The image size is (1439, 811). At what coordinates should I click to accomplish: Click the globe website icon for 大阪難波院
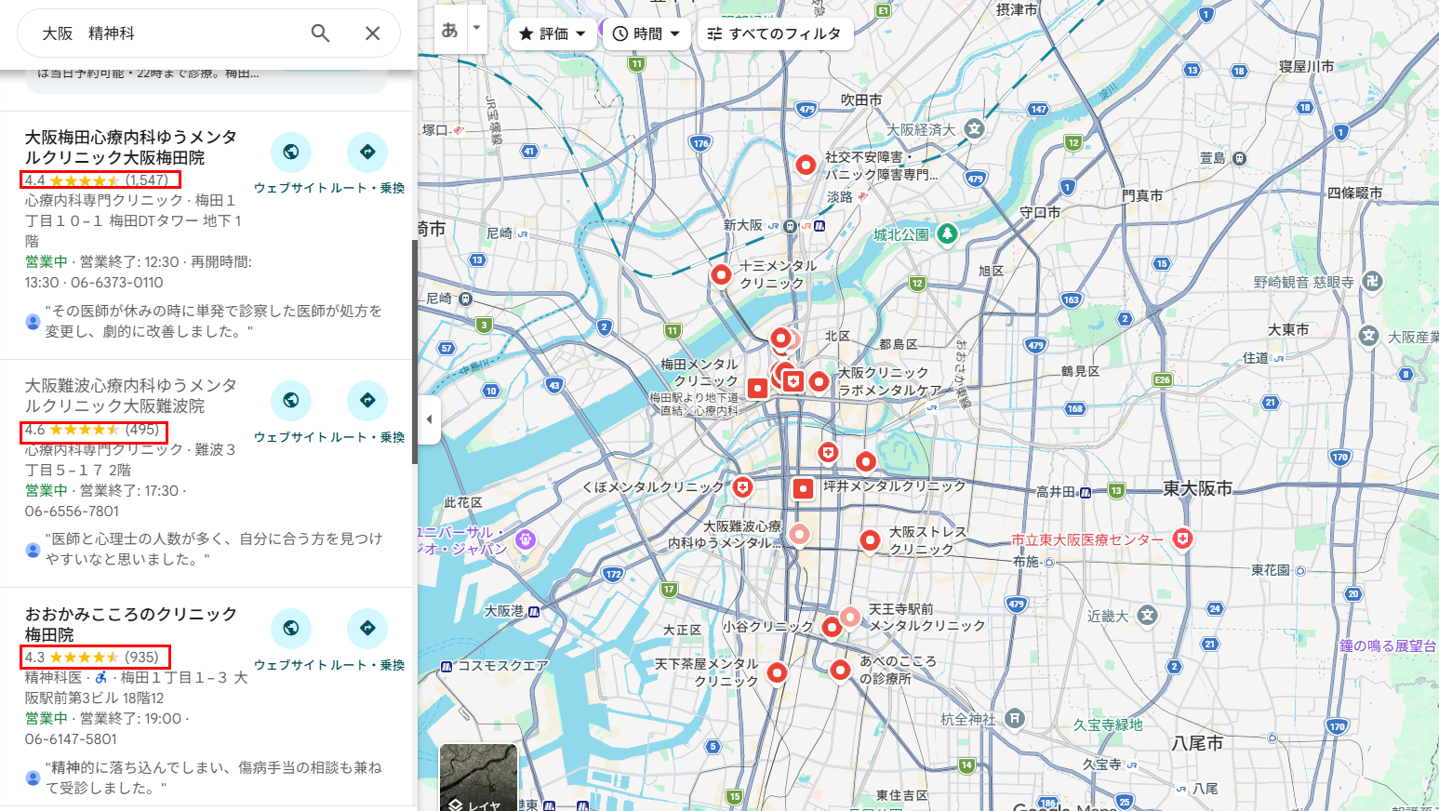click(291, 401)
